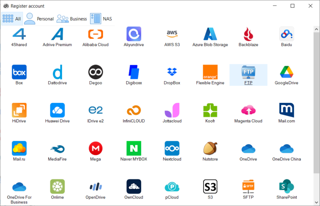Pick the DropBox service icon
Screen dimensions: 320x206
click(172, 72)
